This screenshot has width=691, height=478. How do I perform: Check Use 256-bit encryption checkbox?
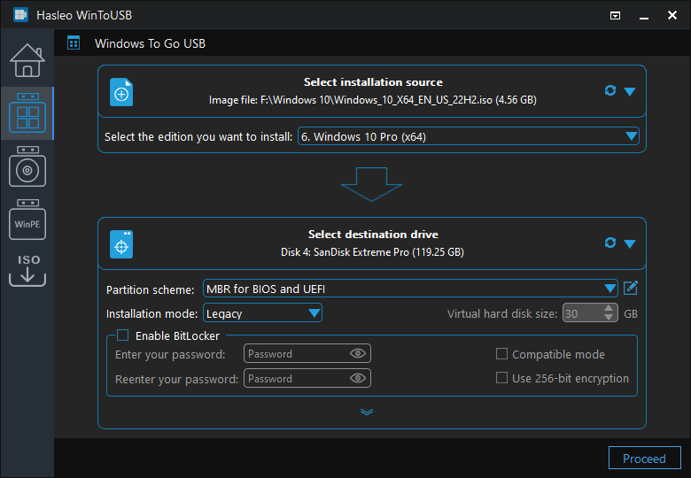point(501,378)
